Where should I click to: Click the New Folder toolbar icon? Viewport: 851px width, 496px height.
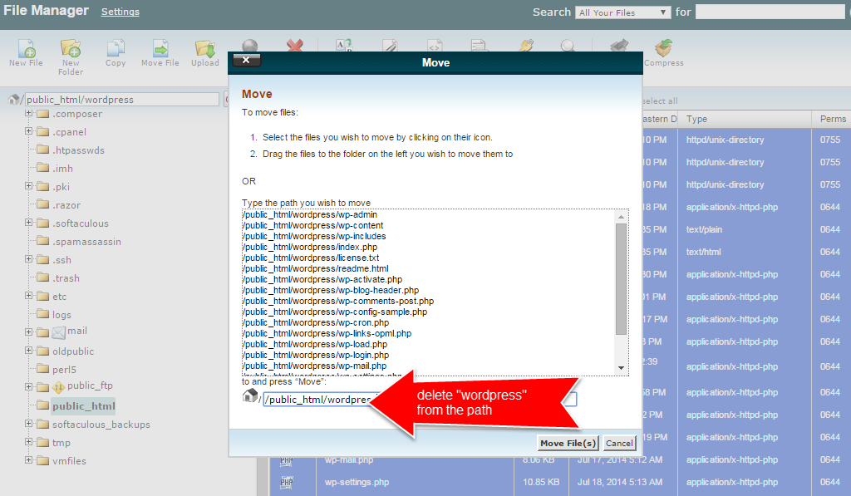click(x=71, y=49)
